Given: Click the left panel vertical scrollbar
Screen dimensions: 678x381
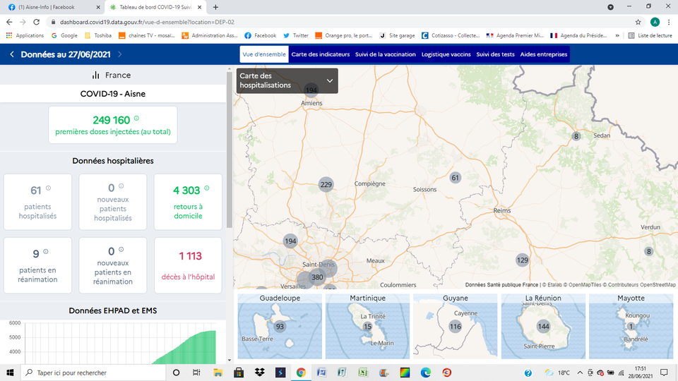Looking at the screenshot, I should [x=229, y=141].
